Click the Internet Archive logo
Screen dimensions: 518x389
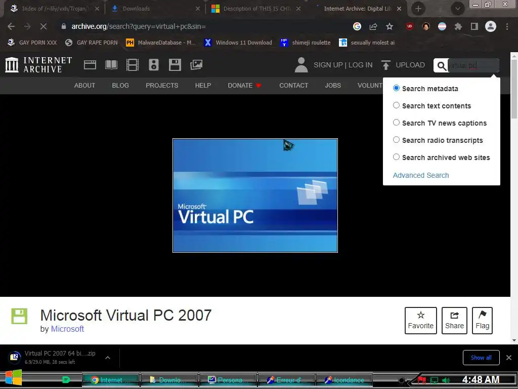38,64
